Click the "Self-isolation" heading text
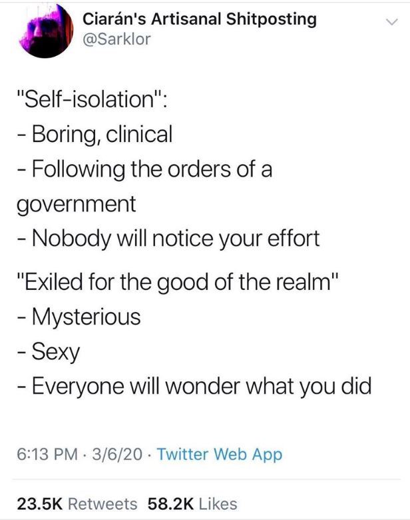The height and width of the screenshot is (520, 410). [x=92, y=101]
